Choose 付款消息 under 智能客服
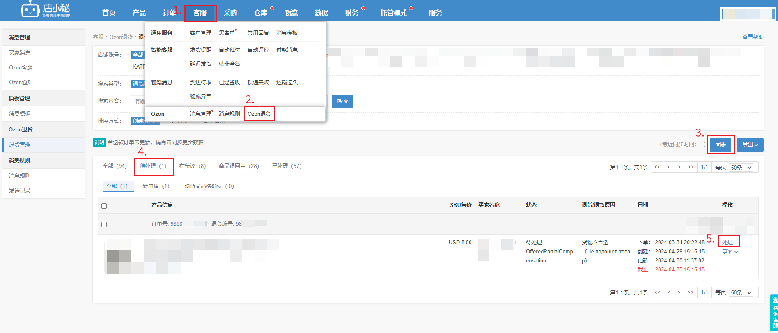Viewport: 778px width, 333px height. (x=287, y=50)
